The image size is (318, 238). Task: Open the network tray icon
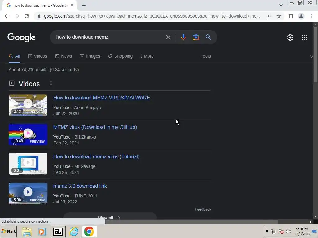[273, 231]
